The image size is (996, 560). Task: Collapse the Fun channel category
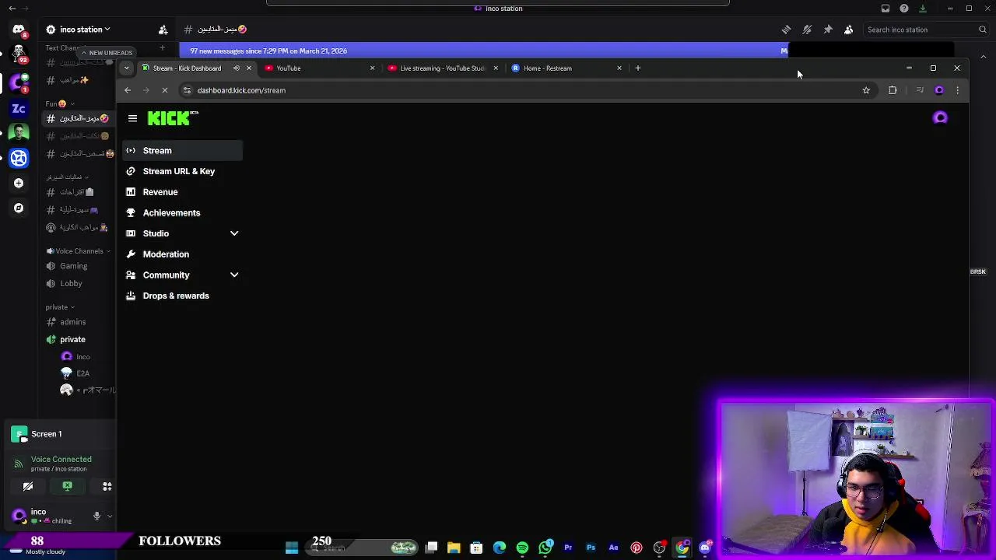coord(59,103)
